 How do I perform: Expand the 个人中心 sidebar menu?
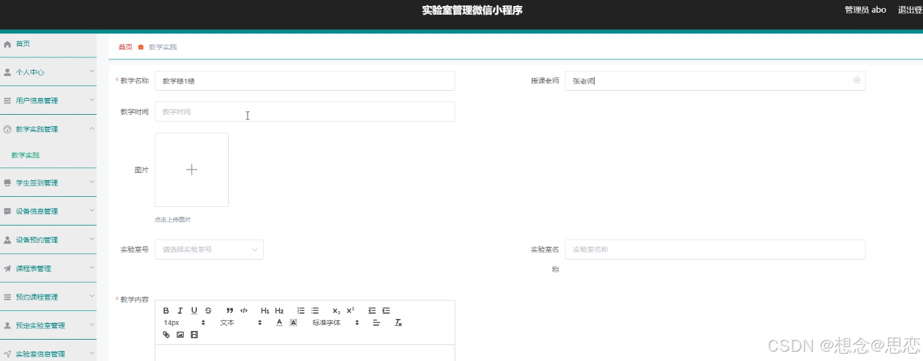click(x=48, y=72)
